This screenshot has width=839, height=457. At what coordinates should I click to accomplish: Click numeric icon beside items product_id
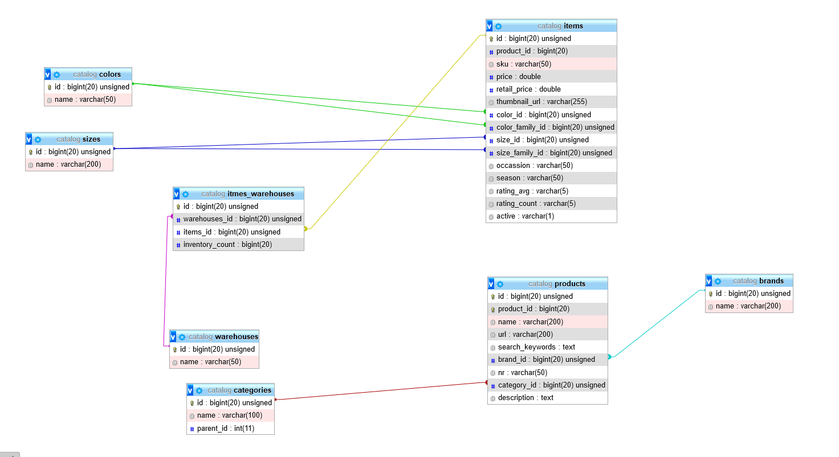point(491,52)
